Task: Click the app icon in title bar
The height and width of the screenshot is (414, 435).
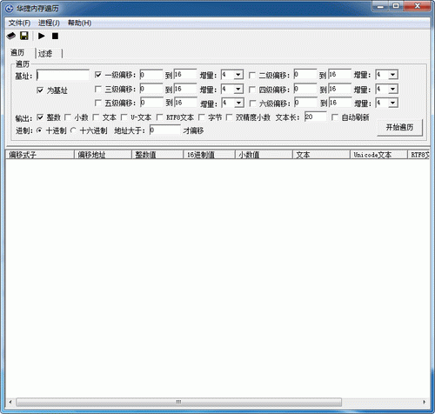Action: pos(10,9)
